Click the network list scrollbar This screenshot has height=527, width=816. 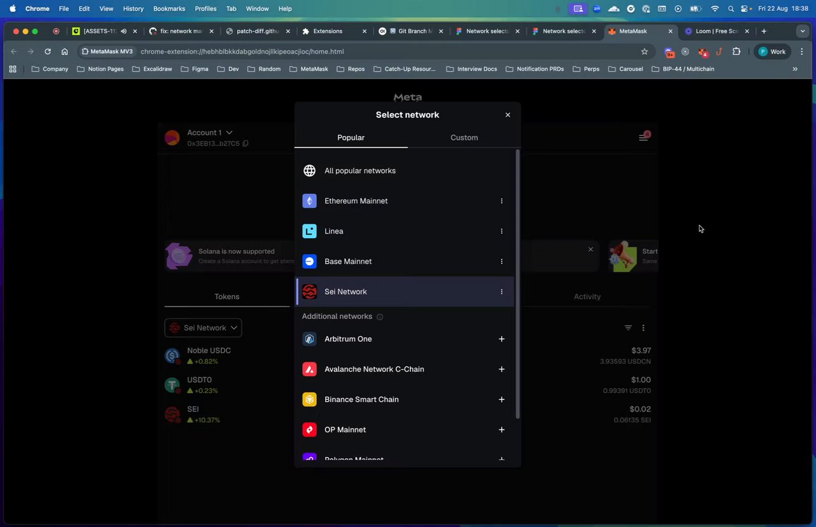[x=518, y=285]
